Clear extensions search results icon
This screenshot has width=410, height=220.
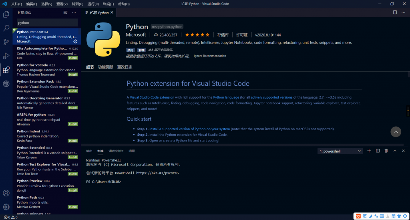tap(65, 12)
